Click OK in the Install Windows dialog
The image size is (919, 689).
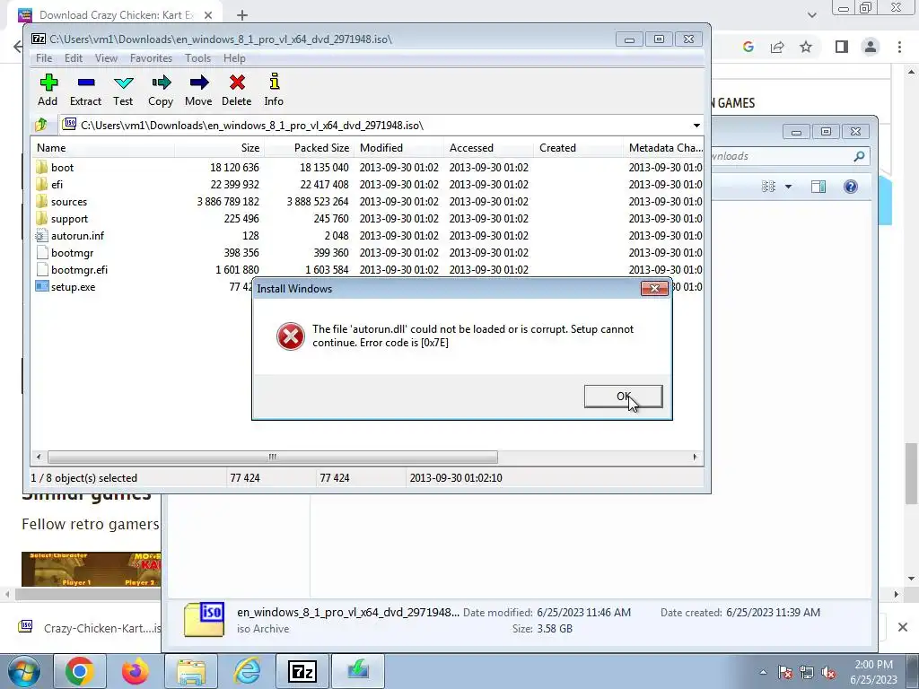624,396
